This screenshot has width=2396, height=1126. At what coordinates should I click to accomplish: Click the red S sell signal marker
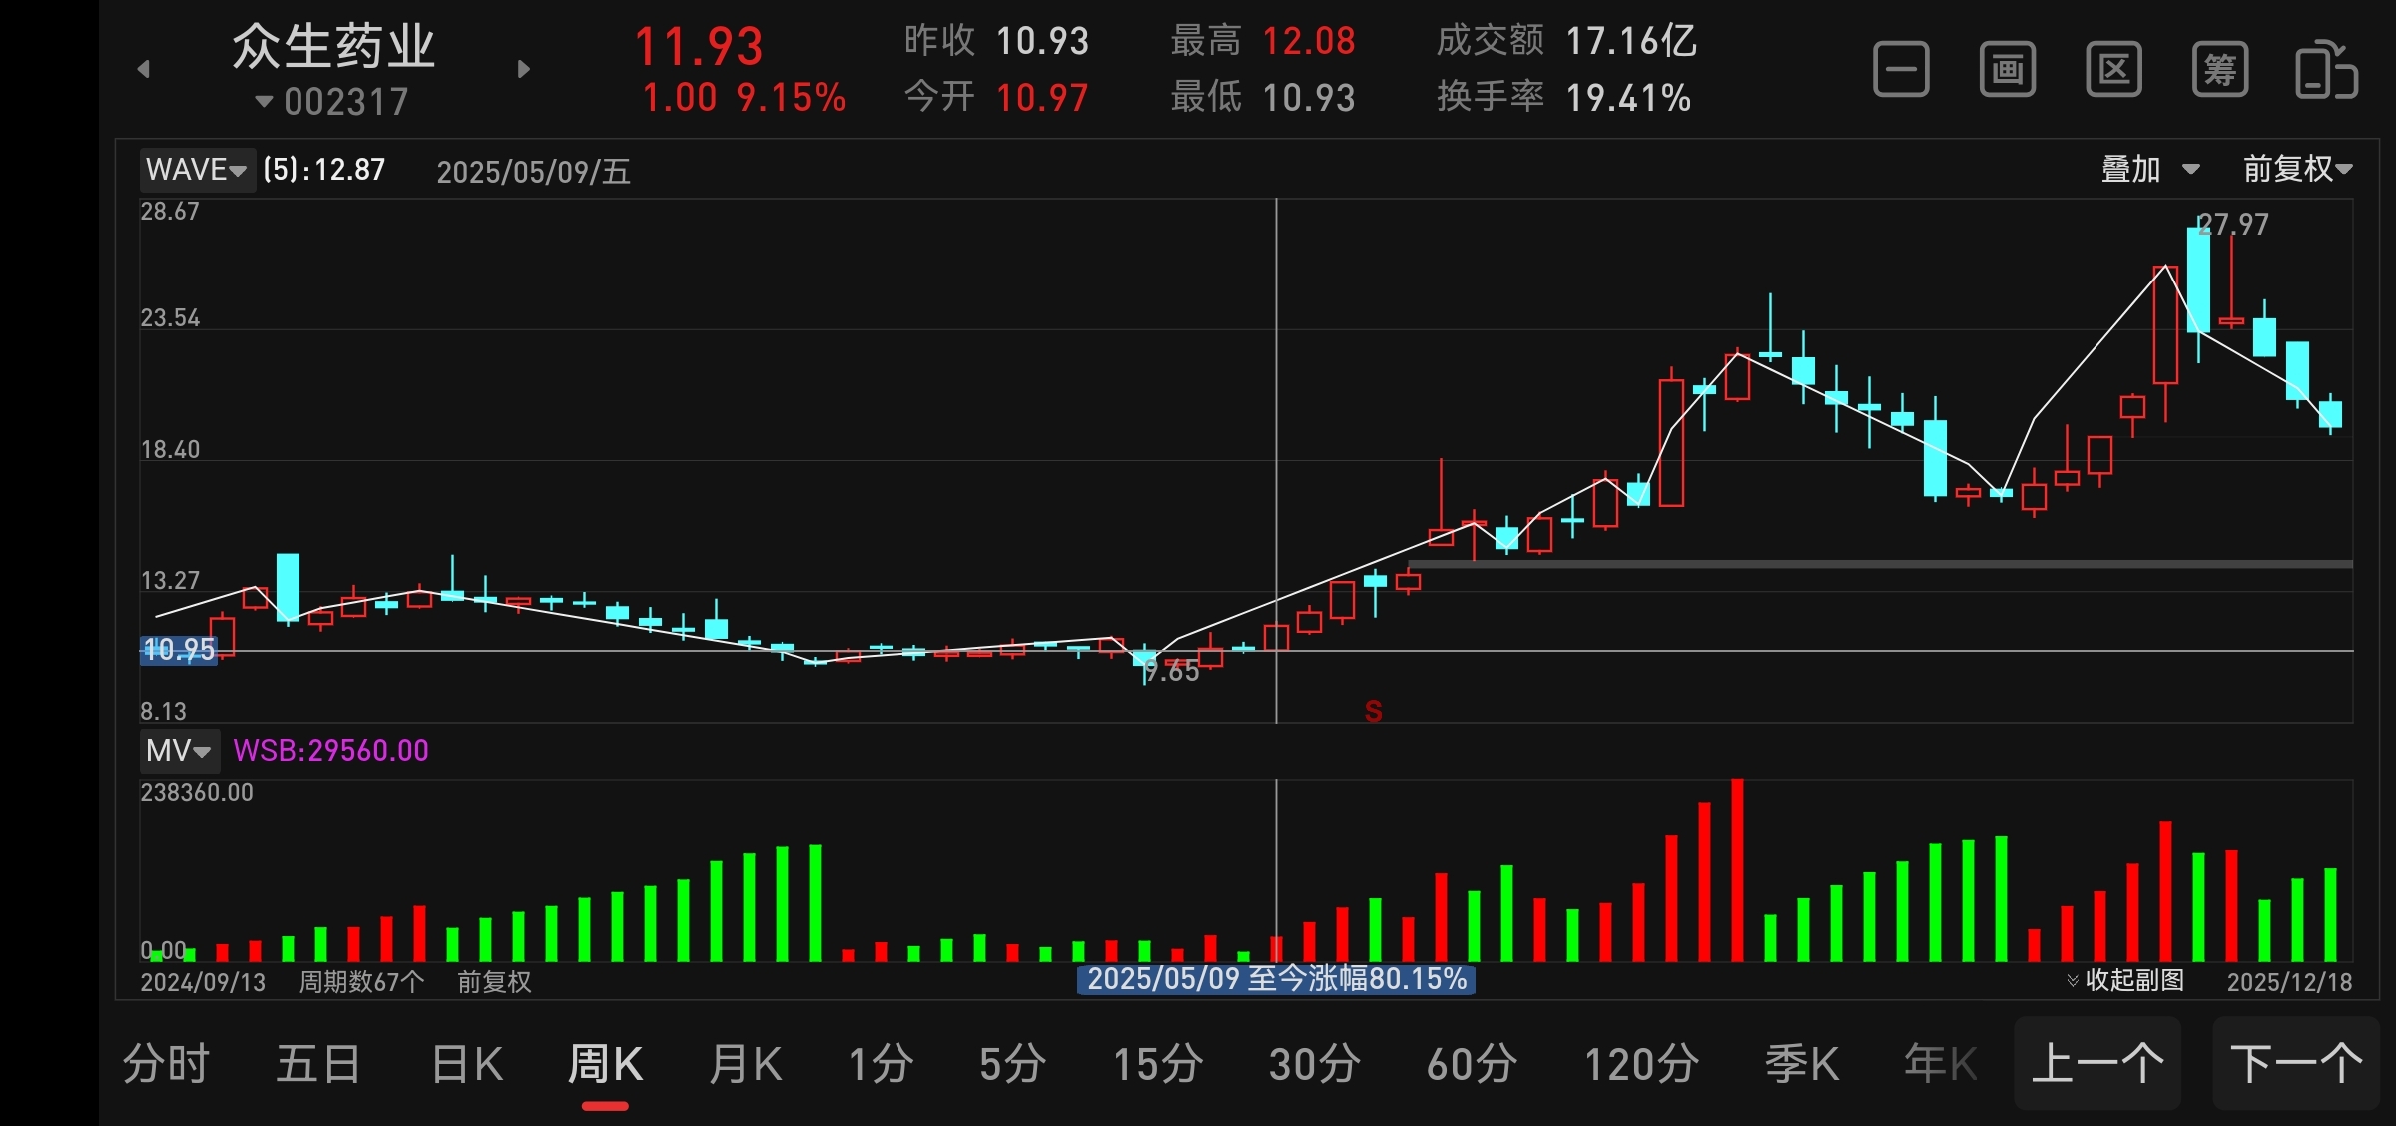(1373, 711)
